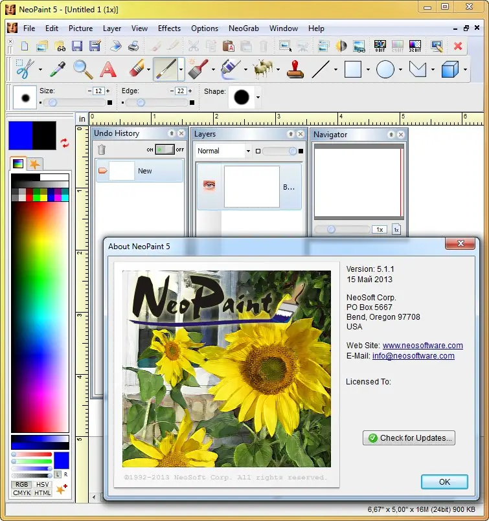Increase brush Size with plus button

coord(108,91)
